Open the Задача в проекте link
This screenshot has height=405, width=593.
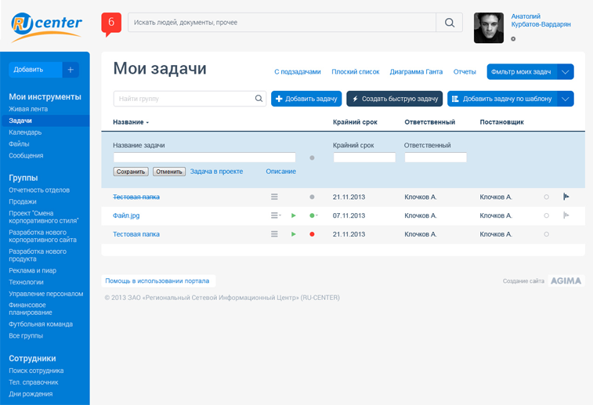click(216, 172)
